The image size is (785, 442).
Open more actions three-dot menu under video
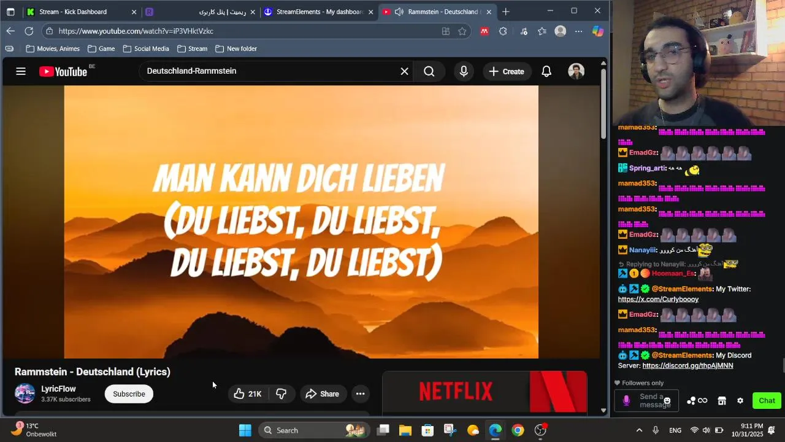[361, 394]
